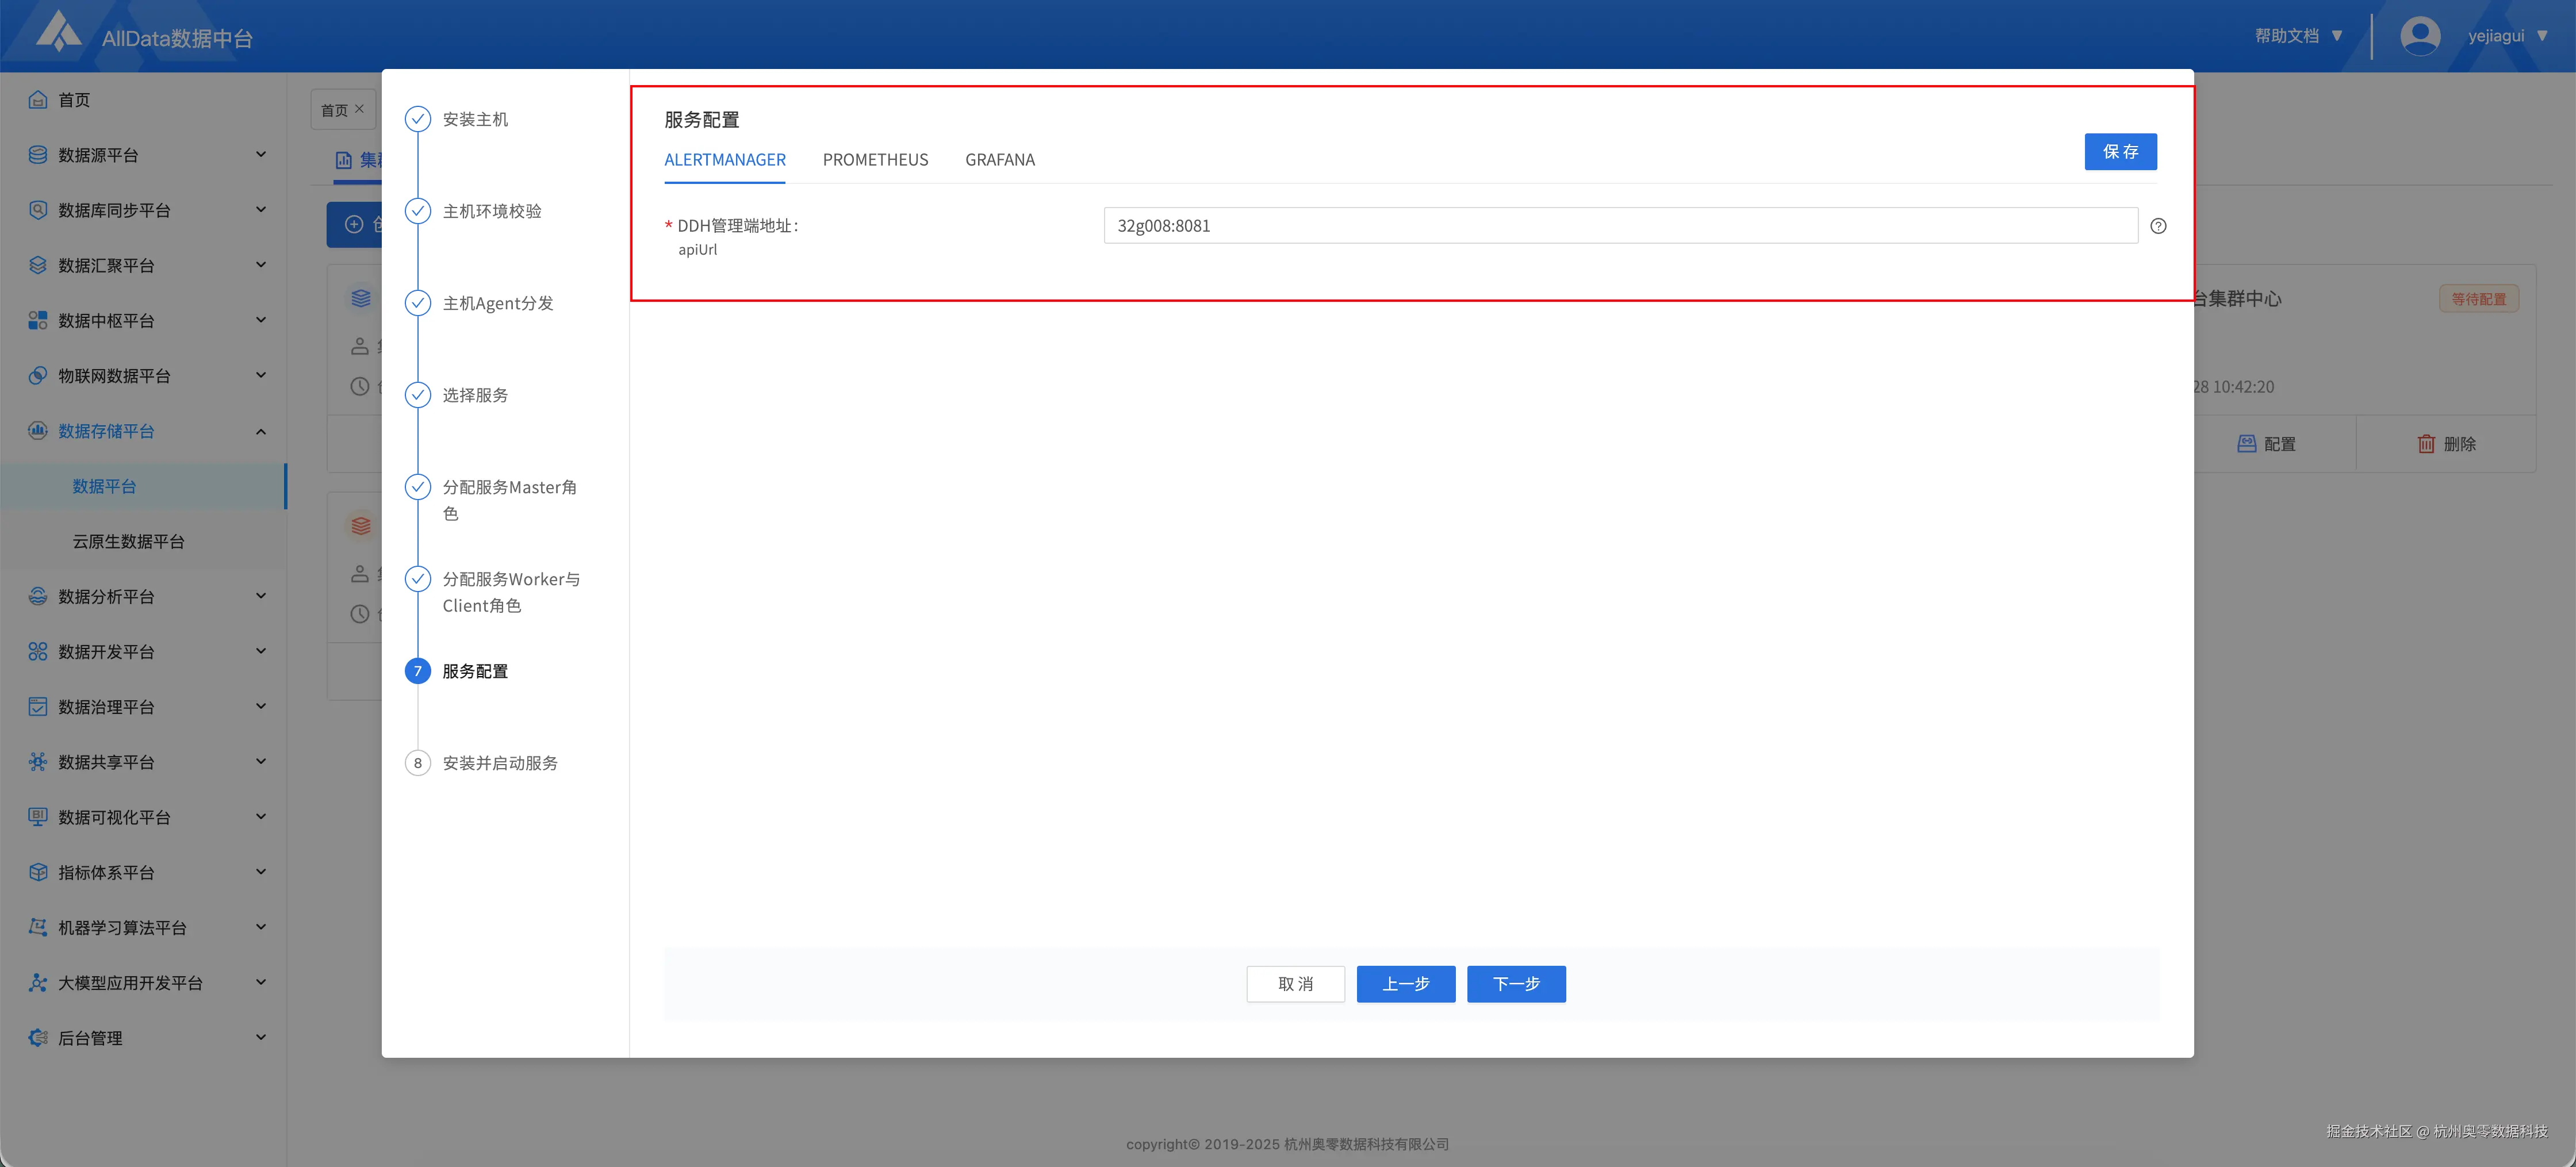Click the 后台管理 gear icon
This screenshot has height=1167, width=2576.
(x=38, y=1038)
